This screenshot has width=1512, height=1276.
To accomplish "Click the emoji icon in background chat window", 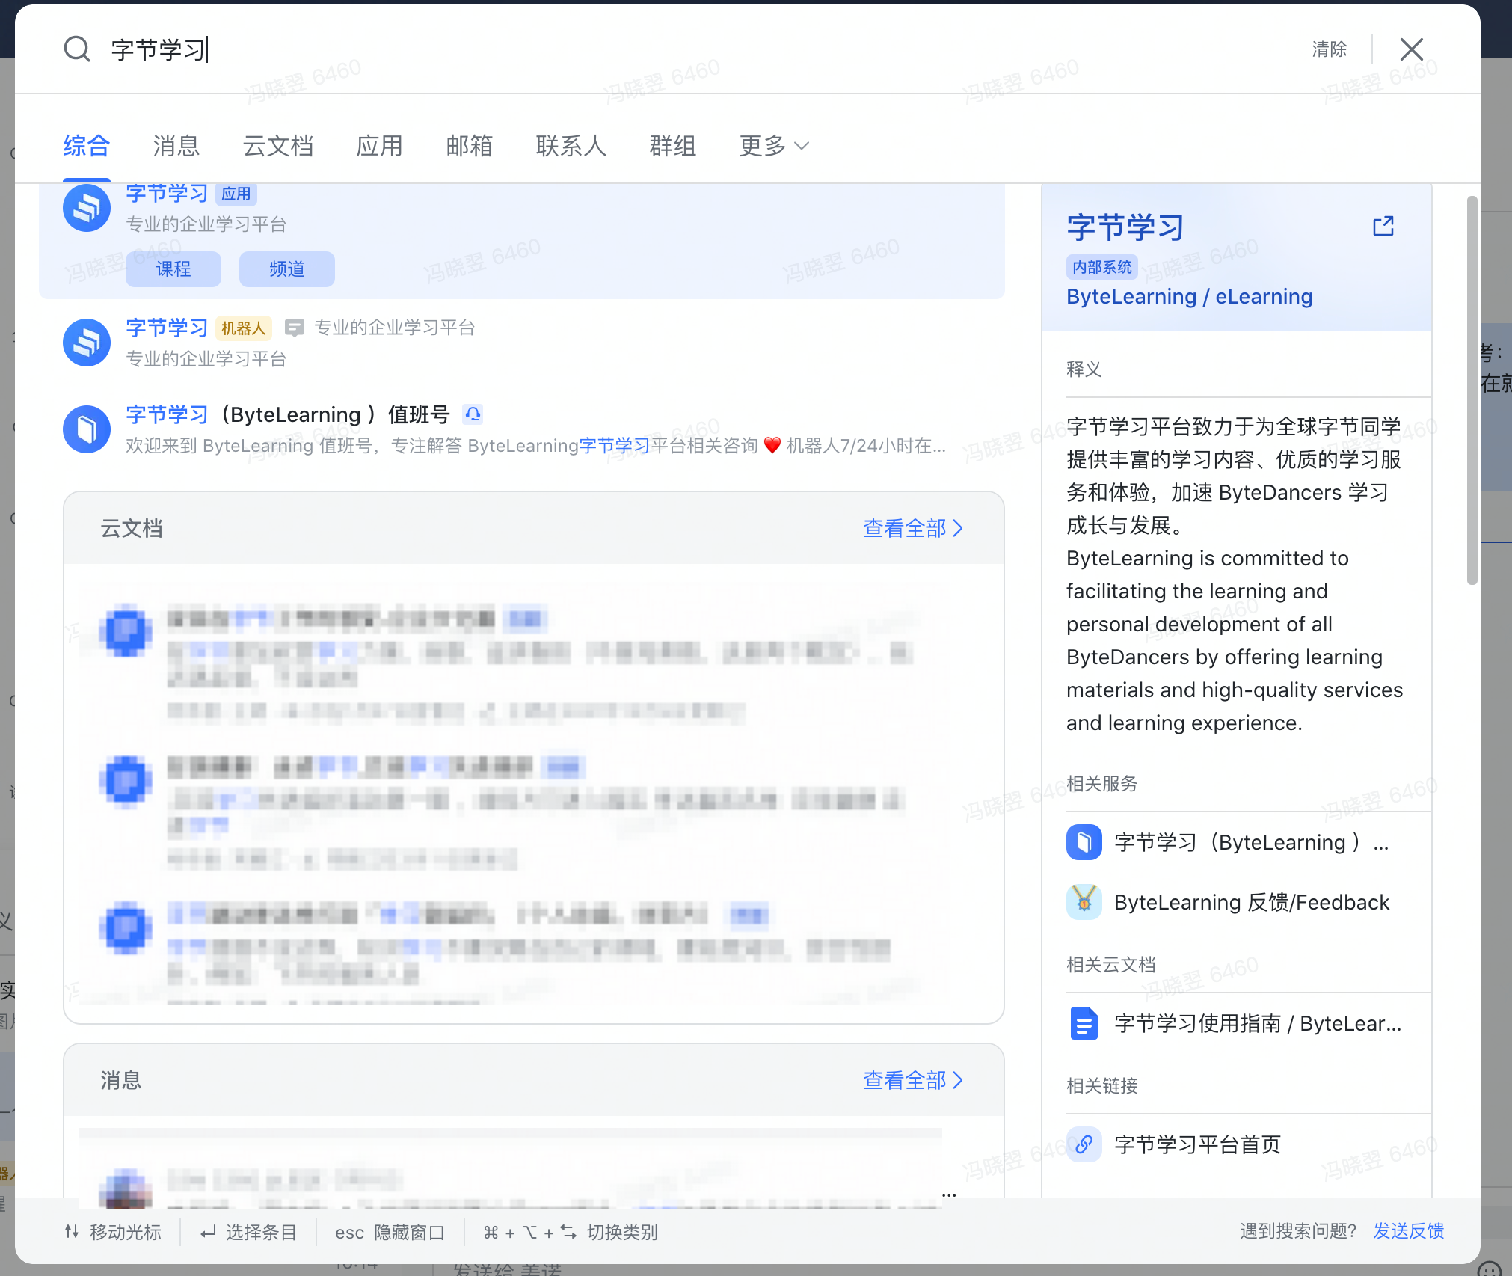I will point(1489,1269).
